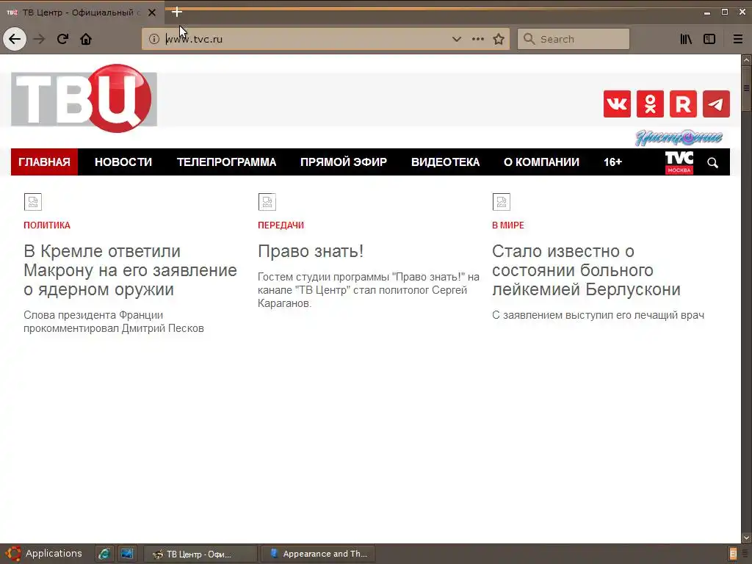Open a new browser tab
Viewport: 752px width, 564px height.
176,12
